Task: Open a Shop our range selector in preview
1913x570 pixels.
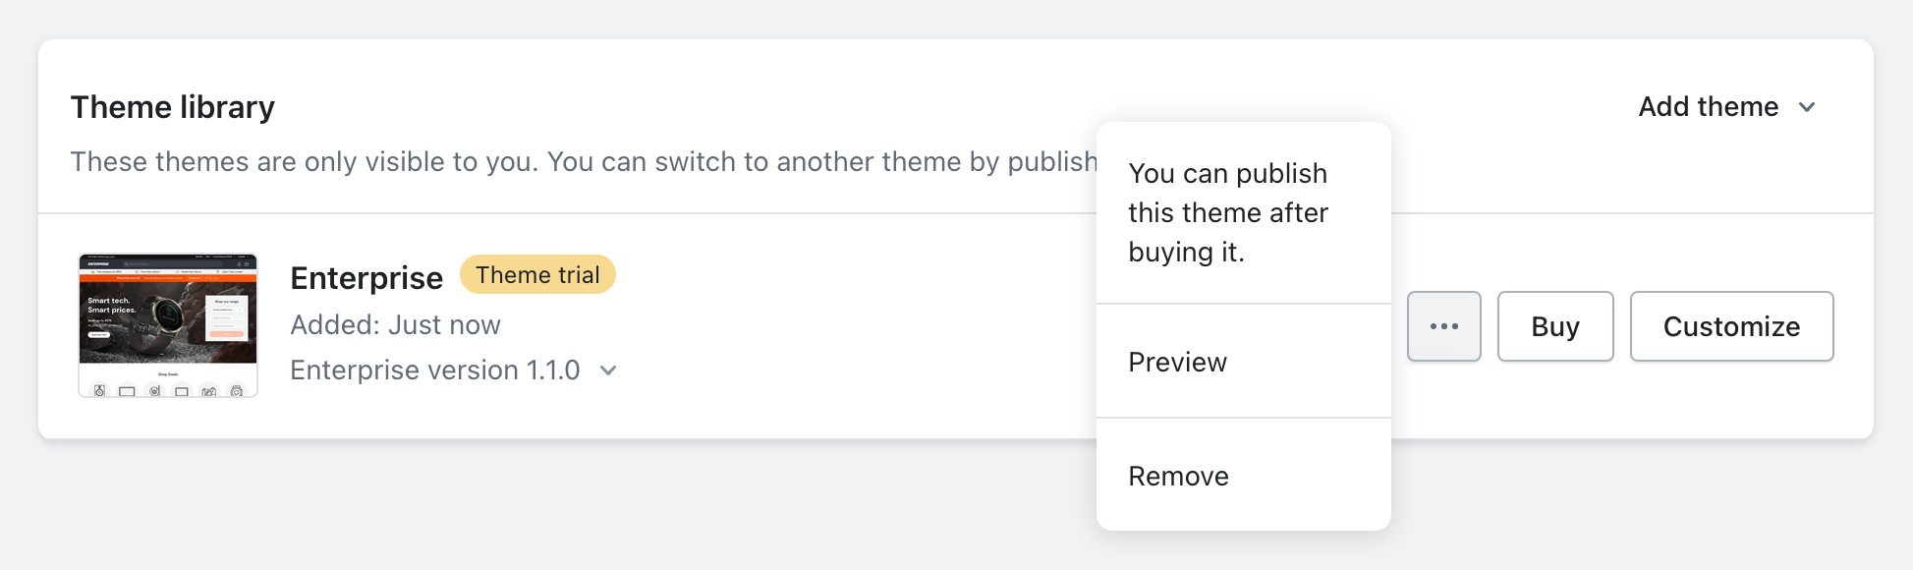Action: (x=227, y=310)
